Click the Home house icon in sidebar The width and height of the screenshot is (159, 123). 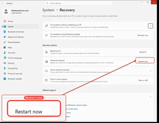tap(5, 21)
